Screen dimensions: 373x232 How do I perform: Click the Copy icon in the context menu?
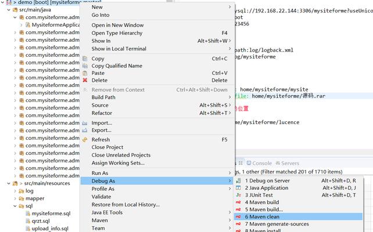coord(85,59)
